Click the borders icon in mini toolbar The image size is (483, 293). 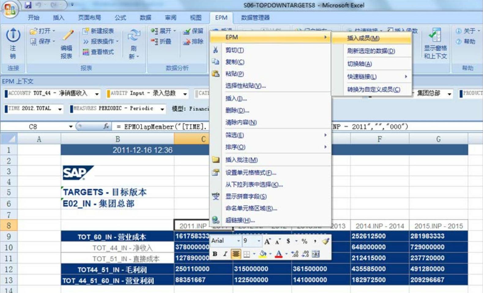[247, 254]
